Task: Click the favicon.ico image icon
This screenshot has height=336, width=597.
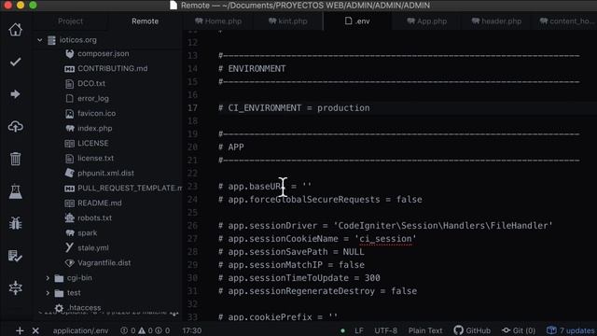Action: [x=69, y=114]
